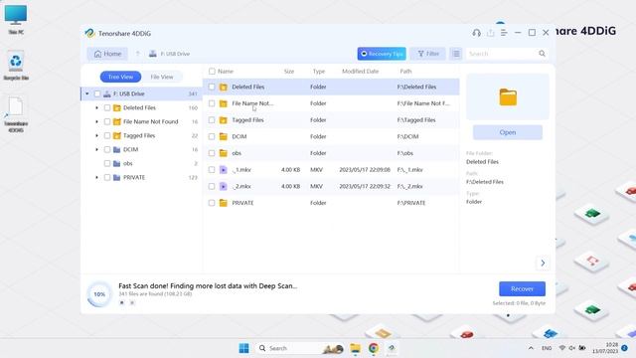Sort by Name column header

coord(226,71)
